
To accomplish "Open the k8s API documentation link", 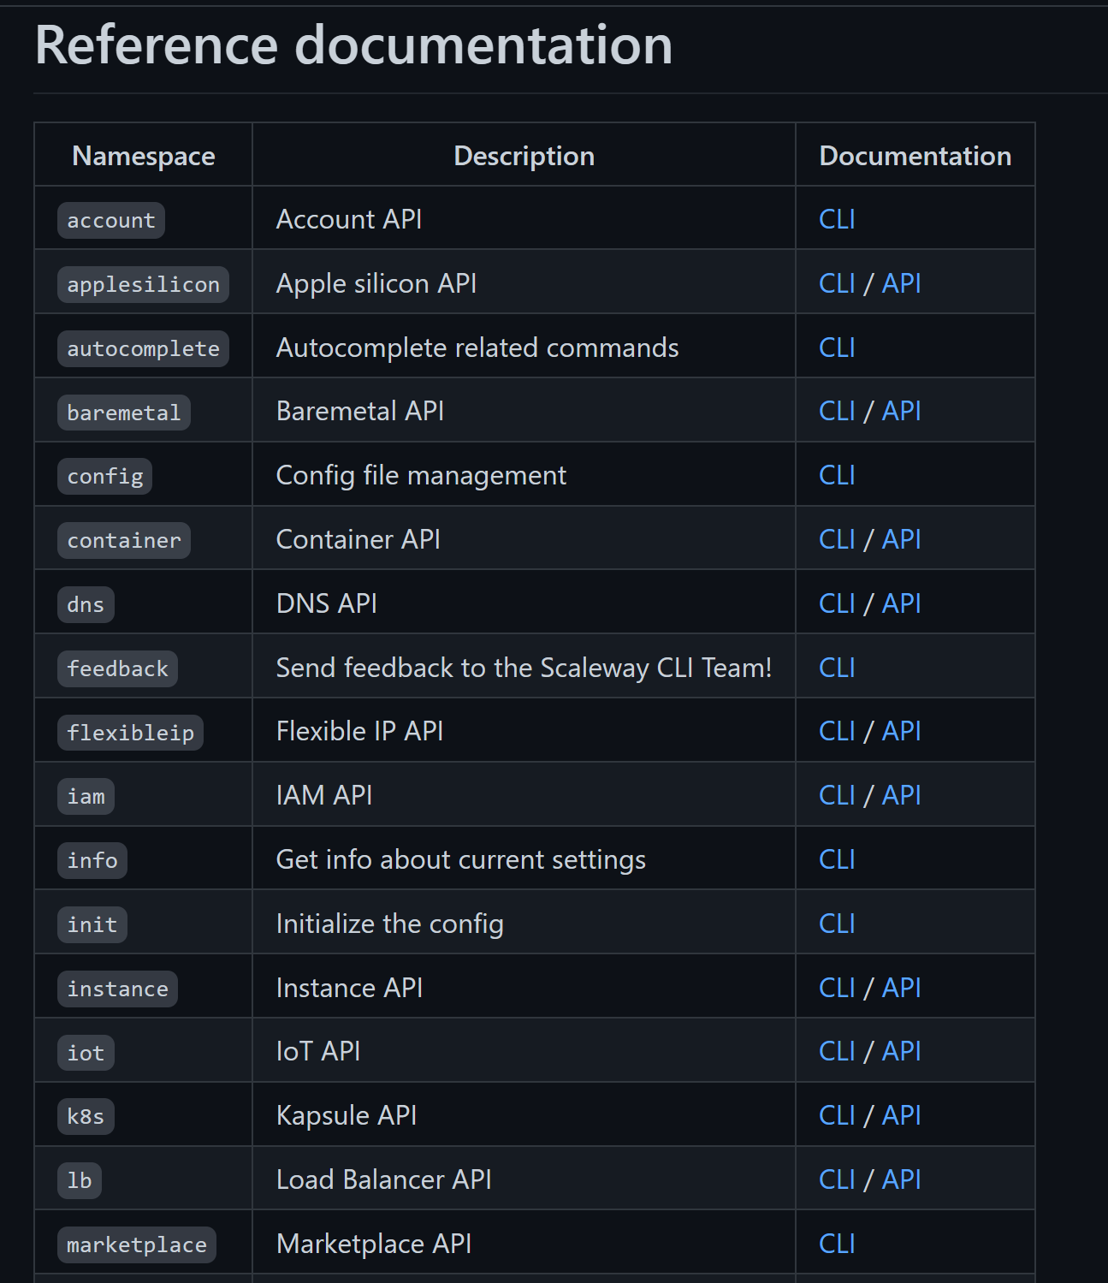I will (x=901, y=1115).
